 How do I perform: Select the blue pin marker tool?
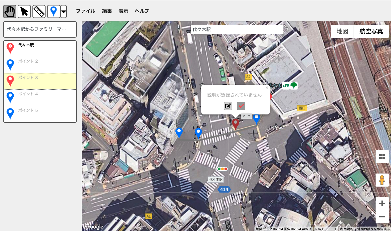(x=53, y=11)
